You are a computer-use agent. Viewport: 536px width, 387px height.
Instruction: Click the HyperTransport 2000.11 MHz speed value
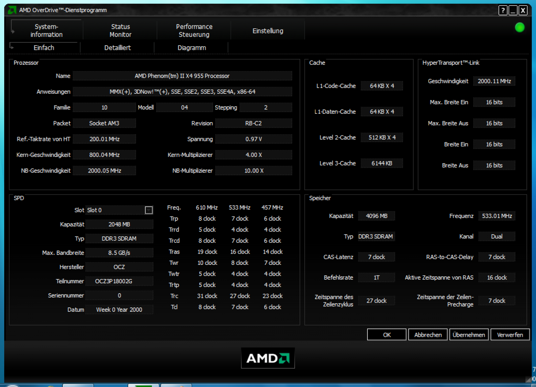point(494,81)
